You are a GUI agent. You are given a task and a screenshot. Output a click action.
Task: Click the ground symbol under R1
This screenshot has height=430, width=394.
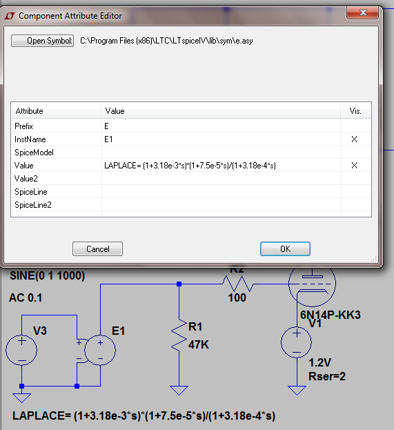pos(179,390)
